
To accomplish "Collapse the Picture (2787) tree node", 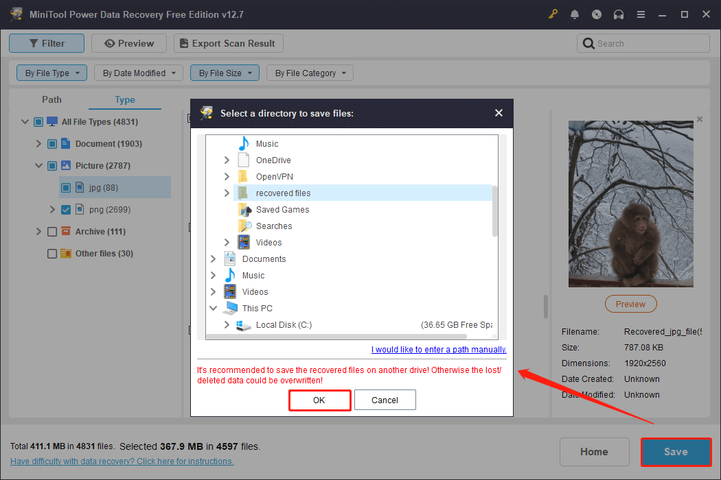I will 39,165.
